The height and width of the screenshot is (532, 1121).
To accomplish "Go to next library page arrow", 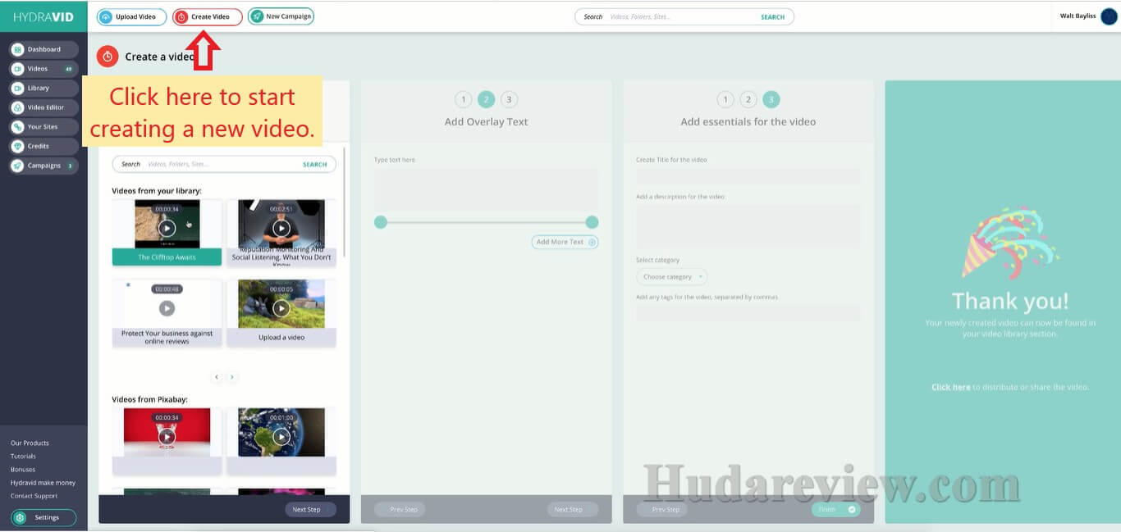I will click(232, 377).
